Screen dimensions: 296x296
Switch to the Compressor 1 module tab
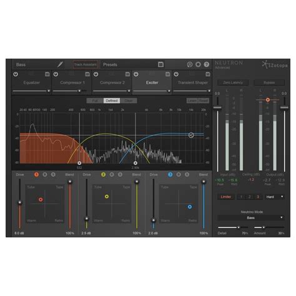[x=72, y=82]
